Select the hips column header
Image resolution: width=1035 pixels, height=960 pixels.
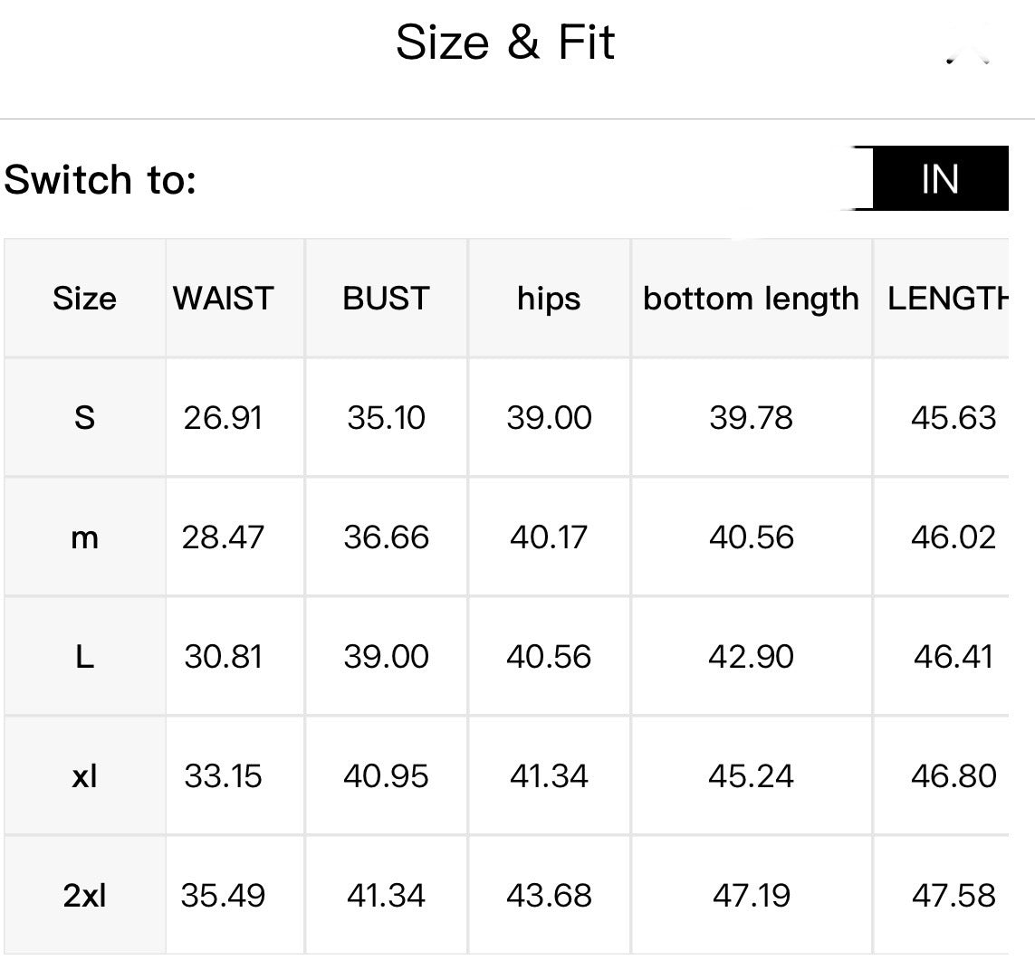[549, 299]
